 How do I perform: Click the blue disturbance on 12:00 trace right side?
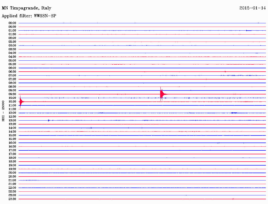coord(234,113)
